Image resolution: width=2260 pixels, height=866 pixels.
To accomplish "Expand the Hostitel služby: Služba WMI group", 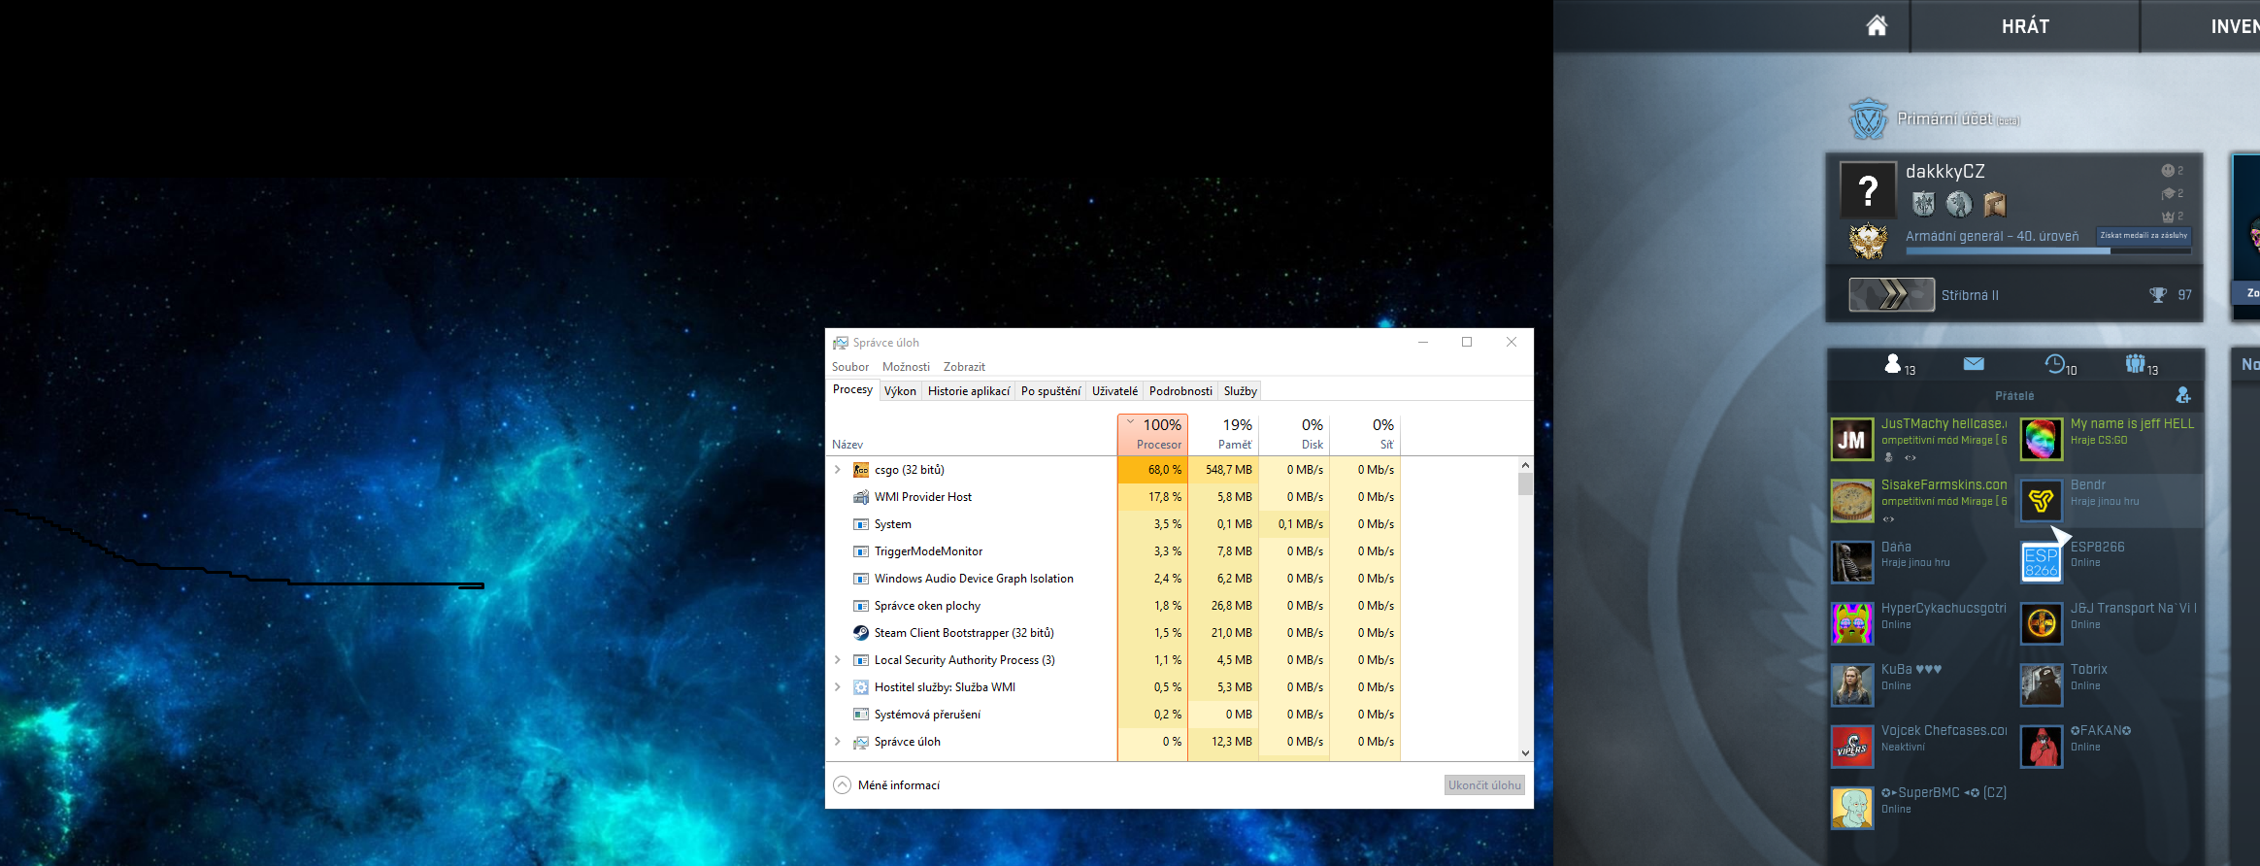I will [x=838, y=687].
